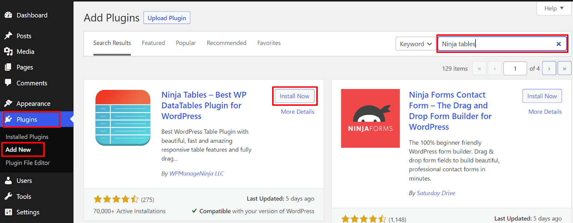Switch to Search Results tab
The height and width of the screenshot is (223, 573).
pos(112,43)
